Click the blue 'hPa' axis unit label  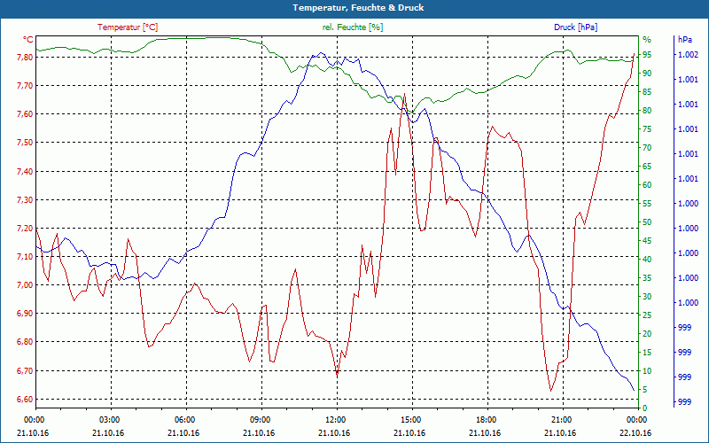pos(685,40)
